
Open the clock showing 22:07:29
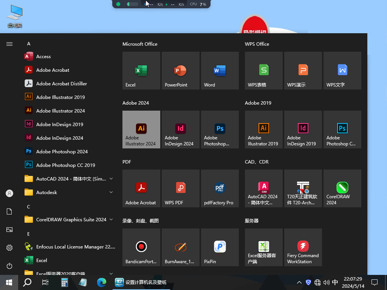(353, 282)
